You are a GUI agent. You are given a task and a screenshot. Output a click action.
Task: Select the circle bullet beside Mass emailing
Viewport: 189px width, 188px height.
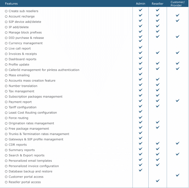click(6, 75)
